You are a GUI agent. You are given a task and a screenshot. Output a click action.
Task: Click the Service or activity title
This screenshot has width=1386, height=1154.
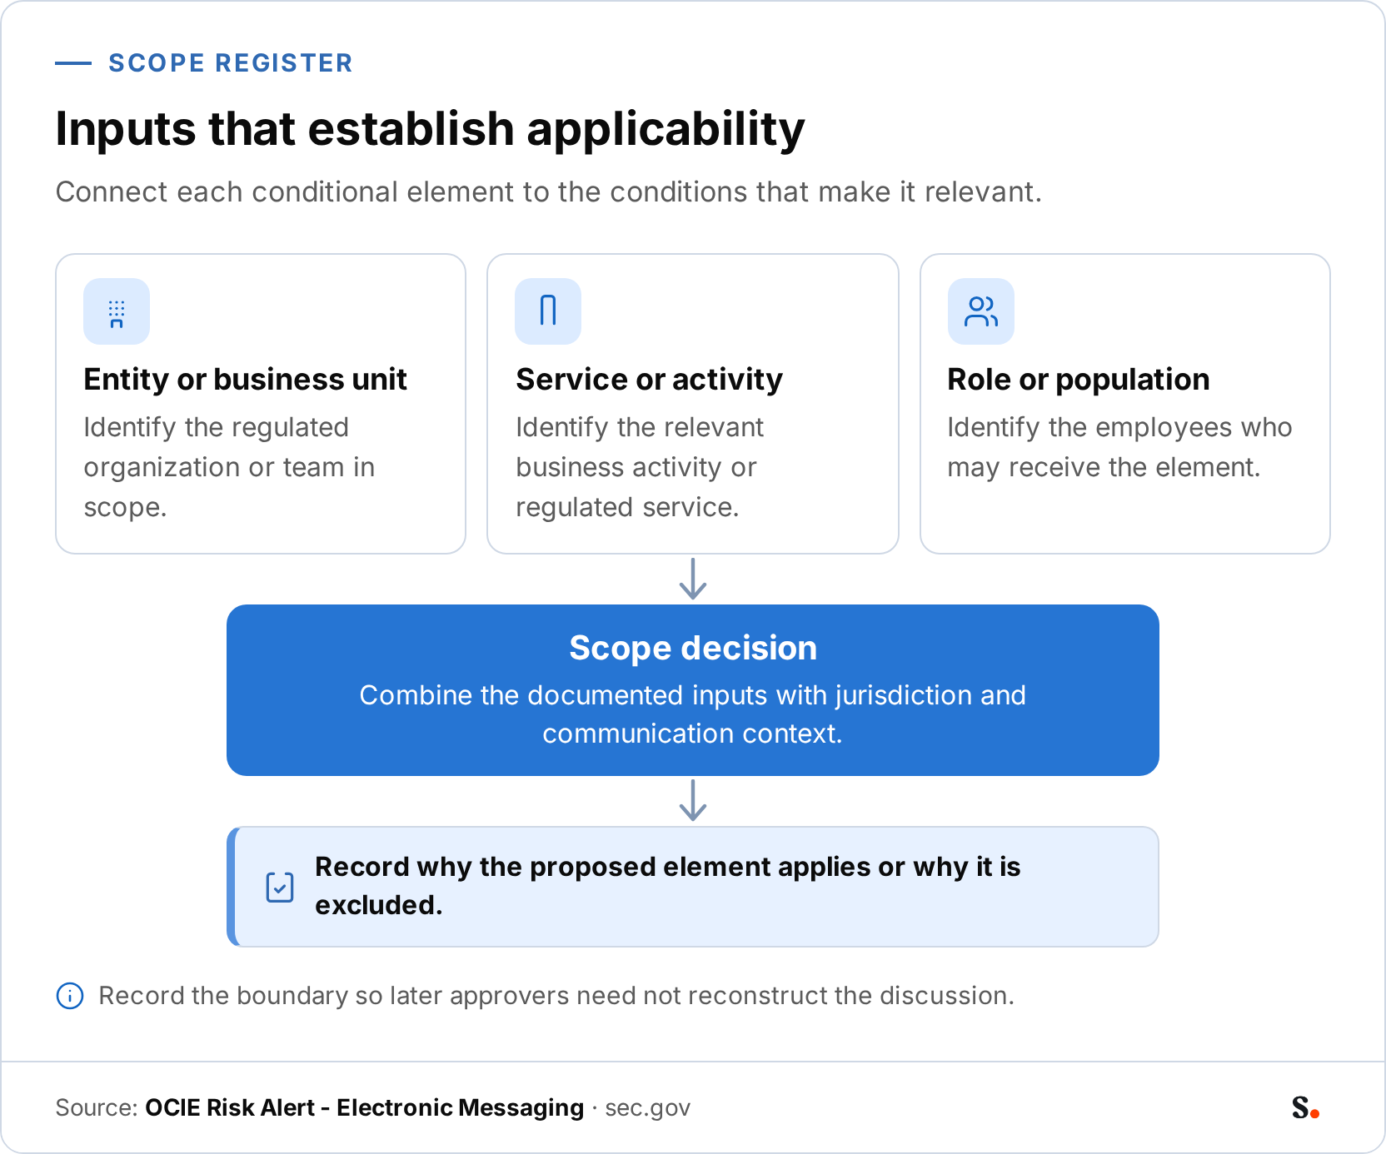[x=649, y=379]
